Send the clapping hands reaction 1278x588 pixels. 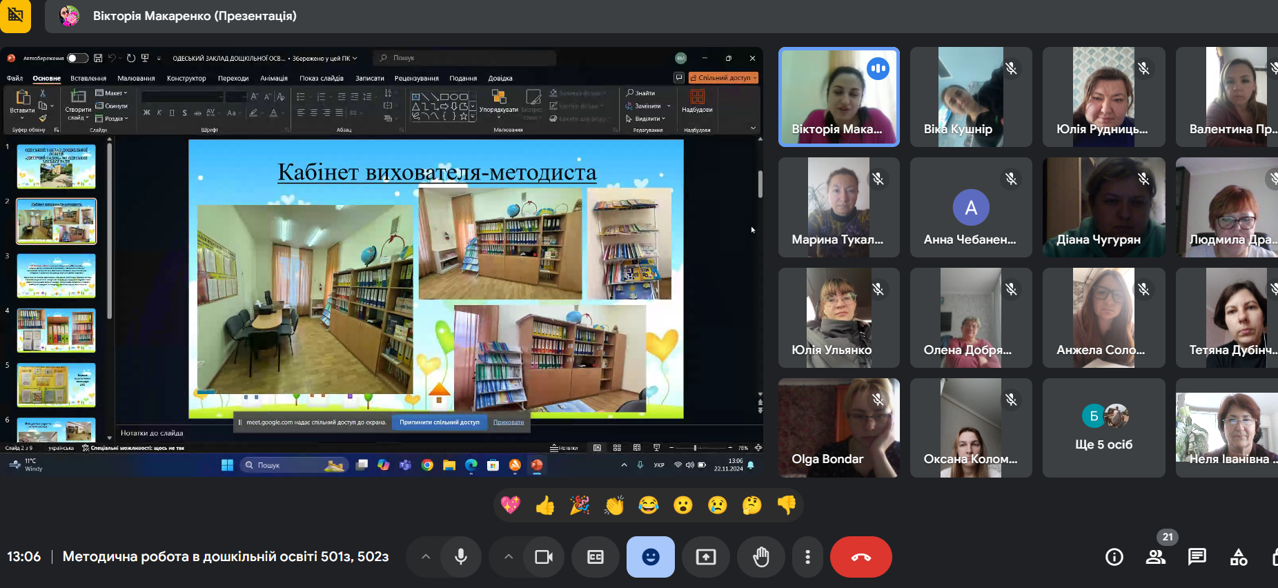point(614,505)
